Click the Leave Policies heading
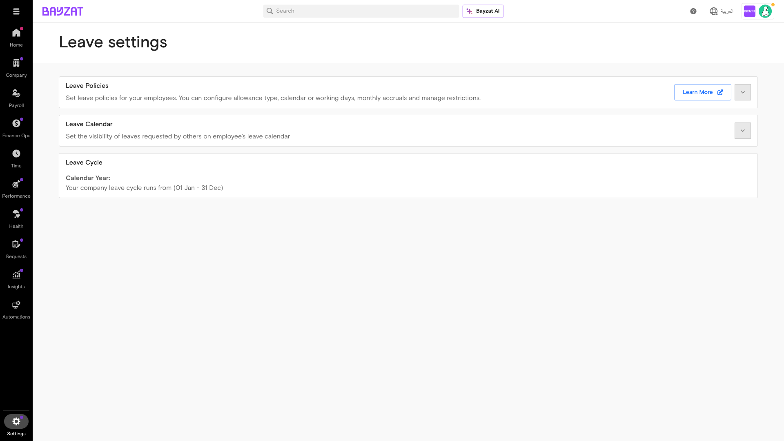 click(x=87, y=86)
